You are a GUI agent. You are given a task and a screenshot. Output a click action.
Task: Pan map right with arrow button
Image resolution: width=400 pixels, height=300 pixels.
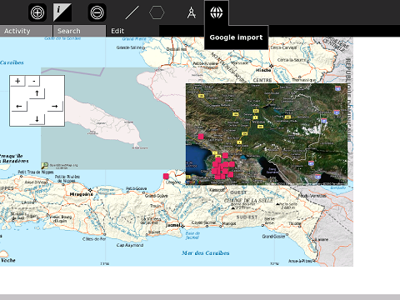(x=55, y=106)
